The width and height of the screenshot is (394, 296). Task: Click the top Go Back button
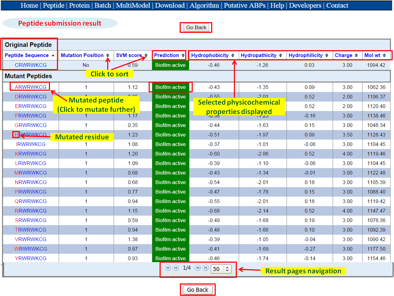tap(196, 27)
